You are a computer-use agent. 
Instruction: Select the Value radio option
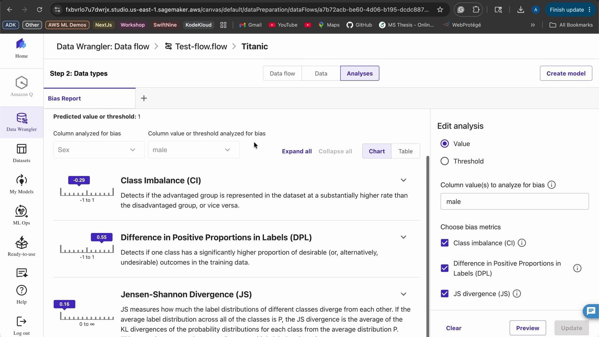[445, 144]
